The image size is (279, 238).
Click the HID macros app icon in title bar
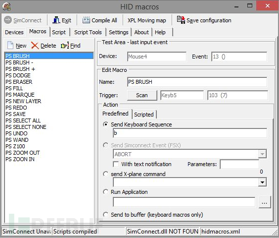(6, 6)
